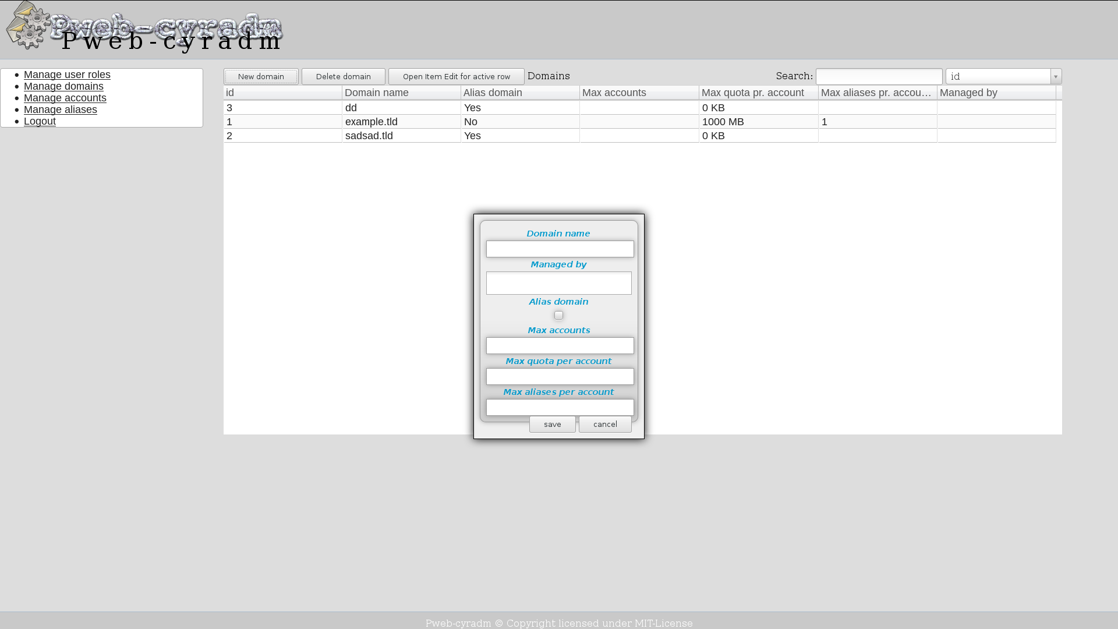Open Manage user roles
Screen dimensions: 1118x629
click(67, 75)
